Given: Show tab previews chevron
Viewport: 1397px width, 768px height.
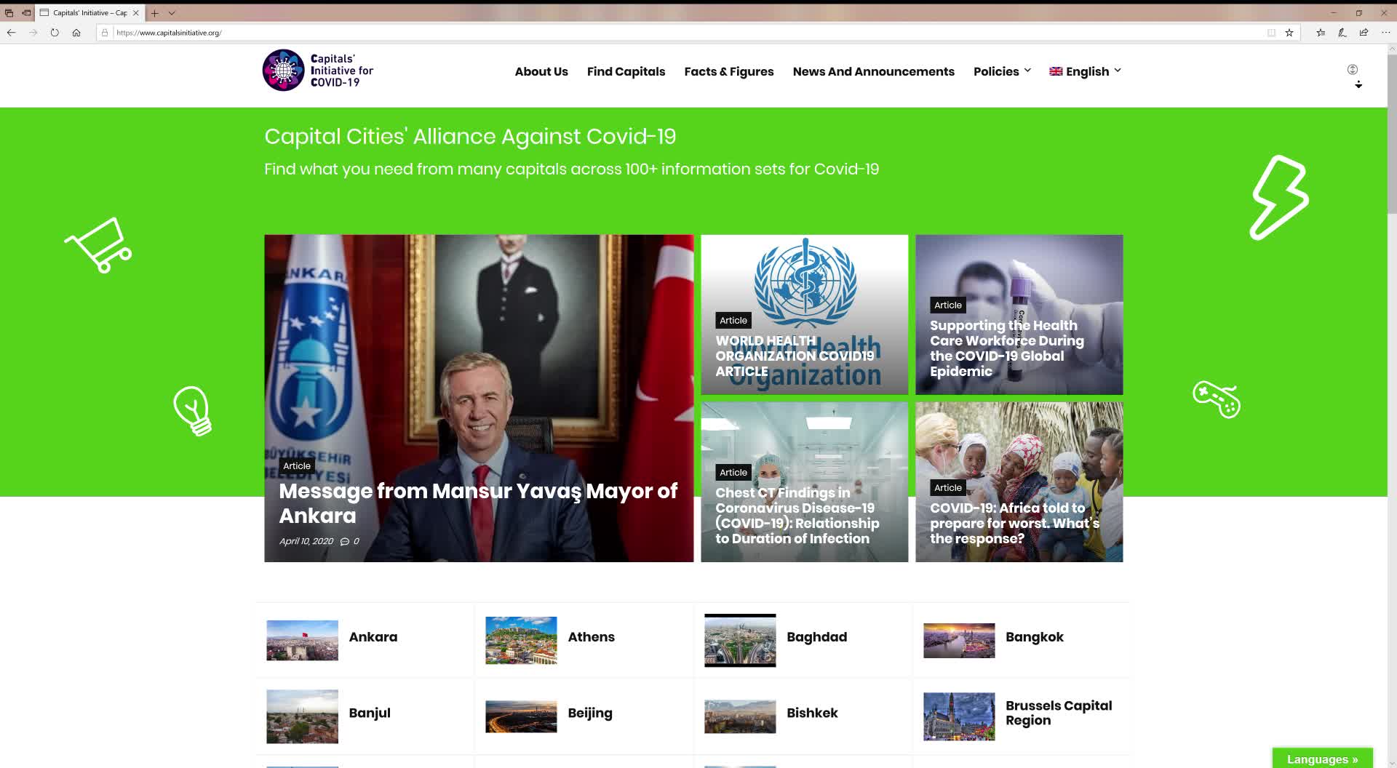Looking at the screenshot, I should 172,13.
